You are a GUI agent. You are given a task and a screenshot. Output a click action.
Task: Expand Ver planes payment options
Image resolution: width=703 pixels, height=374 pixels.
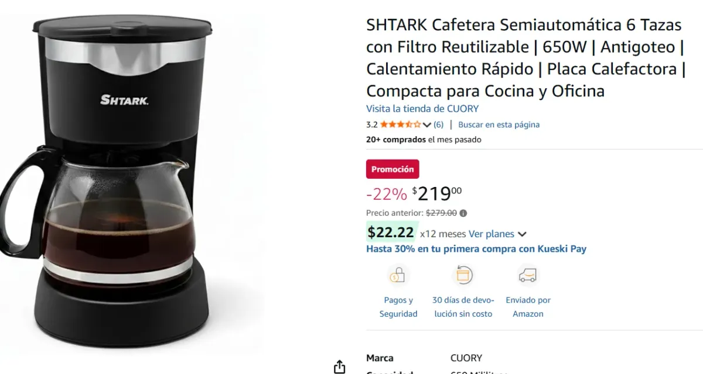point(493,233)
